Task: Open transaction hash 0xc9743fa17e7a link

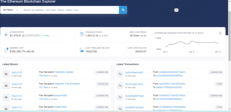Action: (135, 84)
